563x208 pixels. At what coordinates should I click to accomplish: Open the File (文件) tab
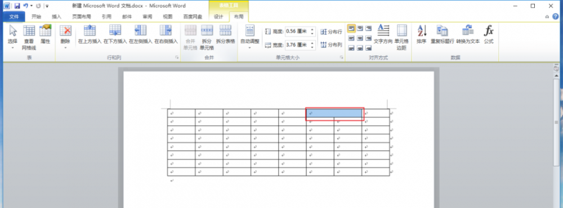click(14, 16)
